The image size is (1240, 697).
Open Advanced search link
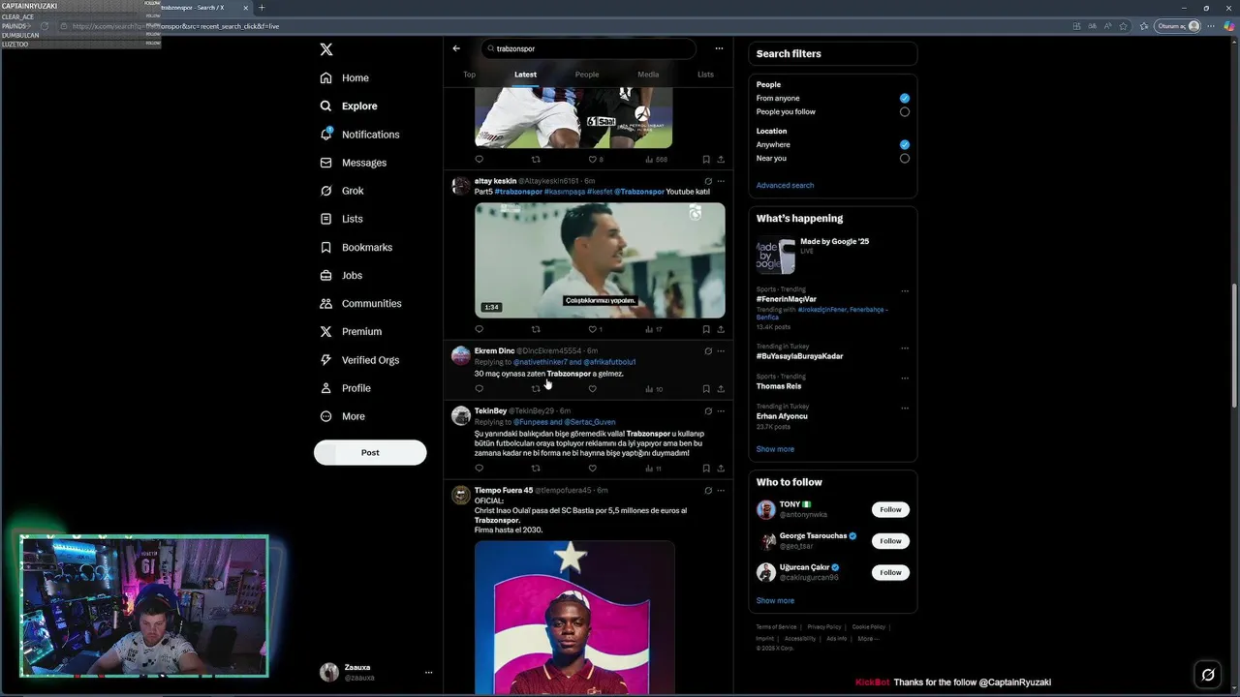tap(785, 185)
